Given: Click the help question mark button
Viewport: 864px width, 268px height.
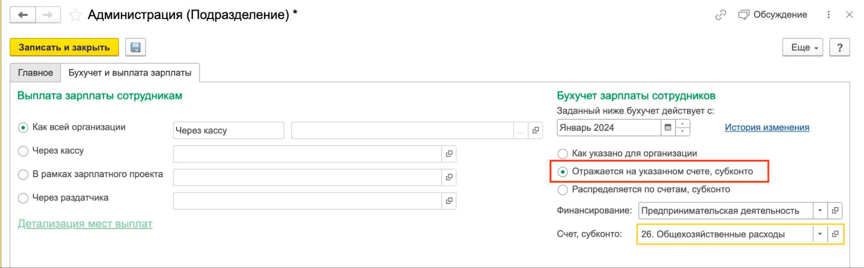Looking at the screenshot, I should click(x=839, y=48).
